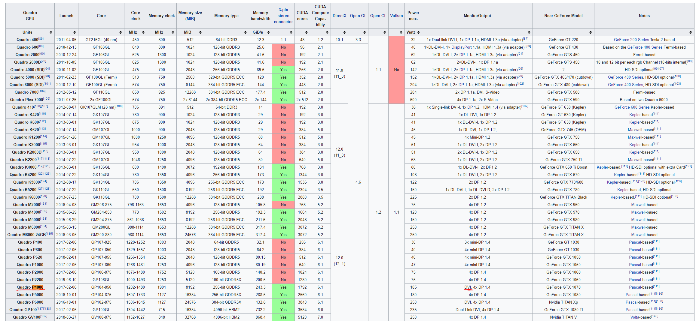Screen dimensions: 699x321
Task: Sort by Open CL column arrow
Action: (x=385, y=32)
